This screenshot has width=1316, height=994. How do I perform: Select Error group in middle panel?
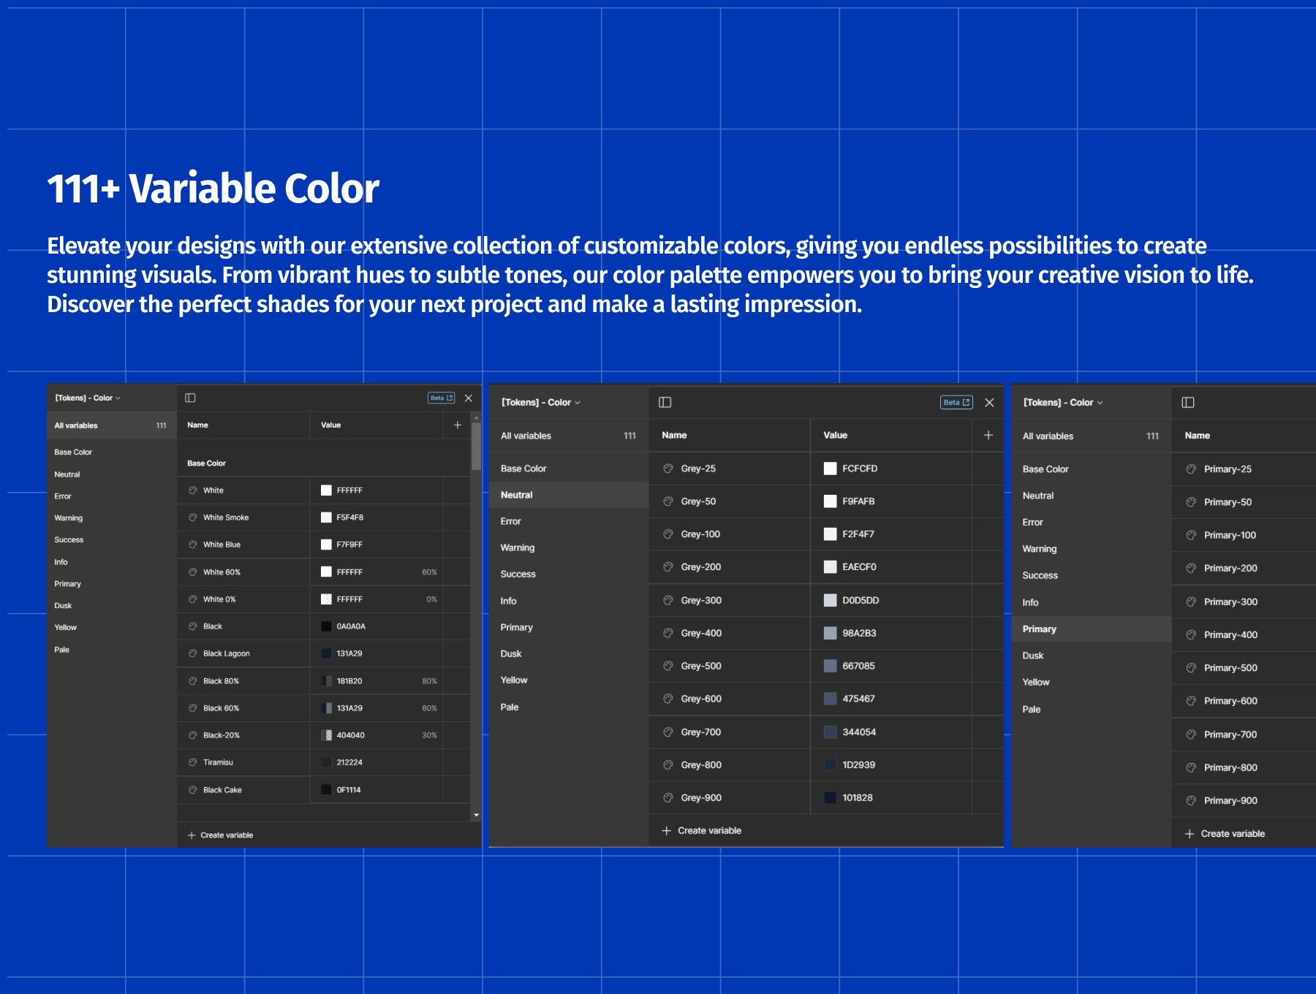(x=510, y=522)
